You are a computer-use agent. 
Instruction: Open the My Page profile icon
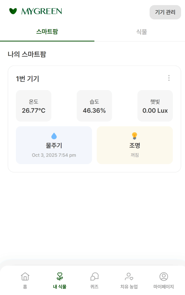(164, 277)
